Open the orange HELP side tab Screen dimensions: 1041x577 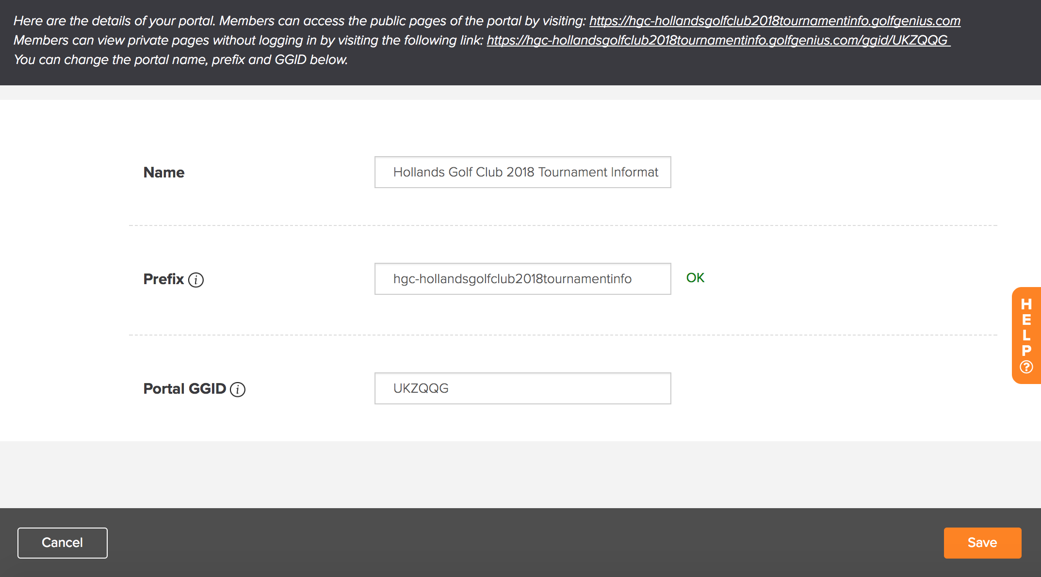[1026, 336]
